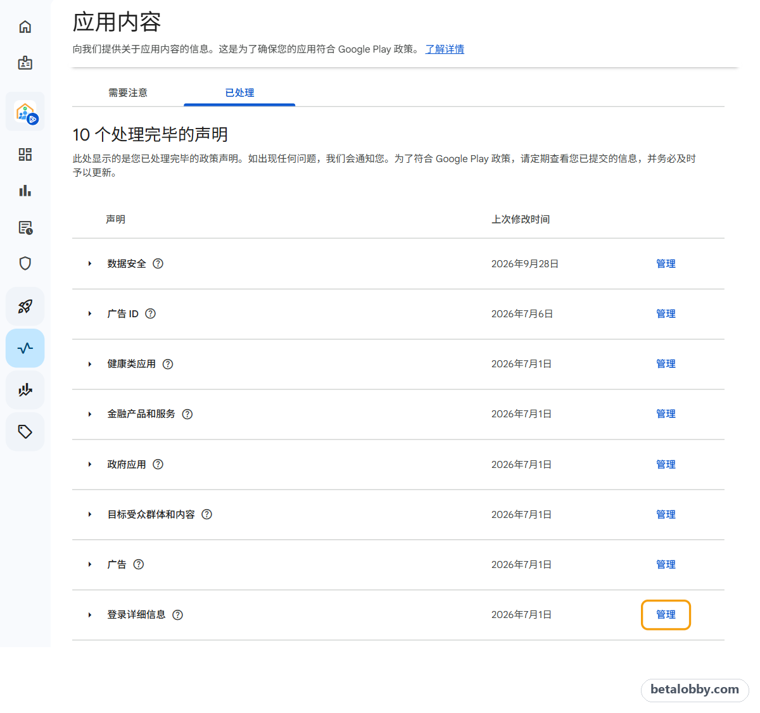Click the 应用内容 page title
Viewport: 760px width, 713px height.
[117, 22]
